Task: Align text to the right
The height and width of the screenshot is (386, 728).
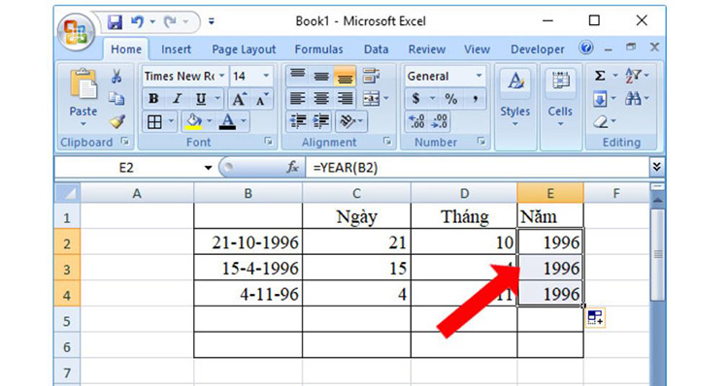Action: point(344,98)
